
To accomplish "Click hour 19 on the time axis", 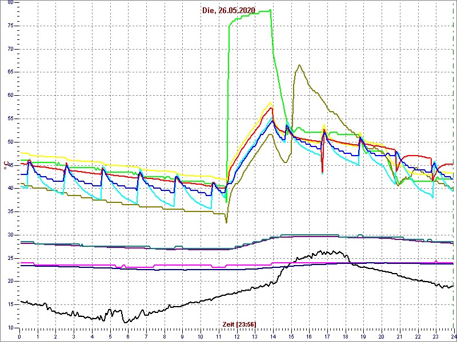I will click(x=363, y=336).
